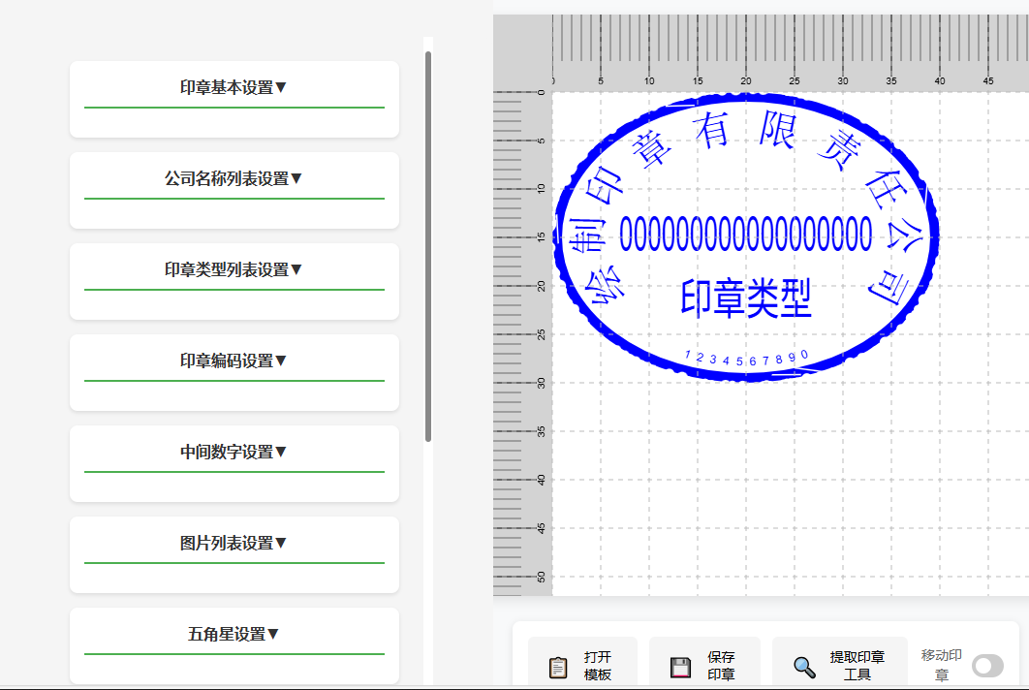
Task: Expand the 印章基本设置 panel
Action: pos(234,85)
